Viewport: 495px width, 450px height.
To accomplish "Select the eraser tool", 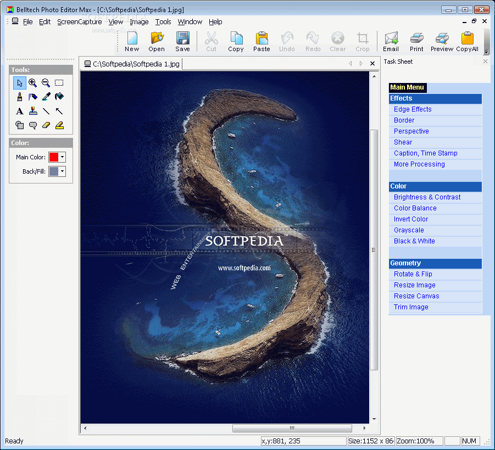I will pos(46,125).
